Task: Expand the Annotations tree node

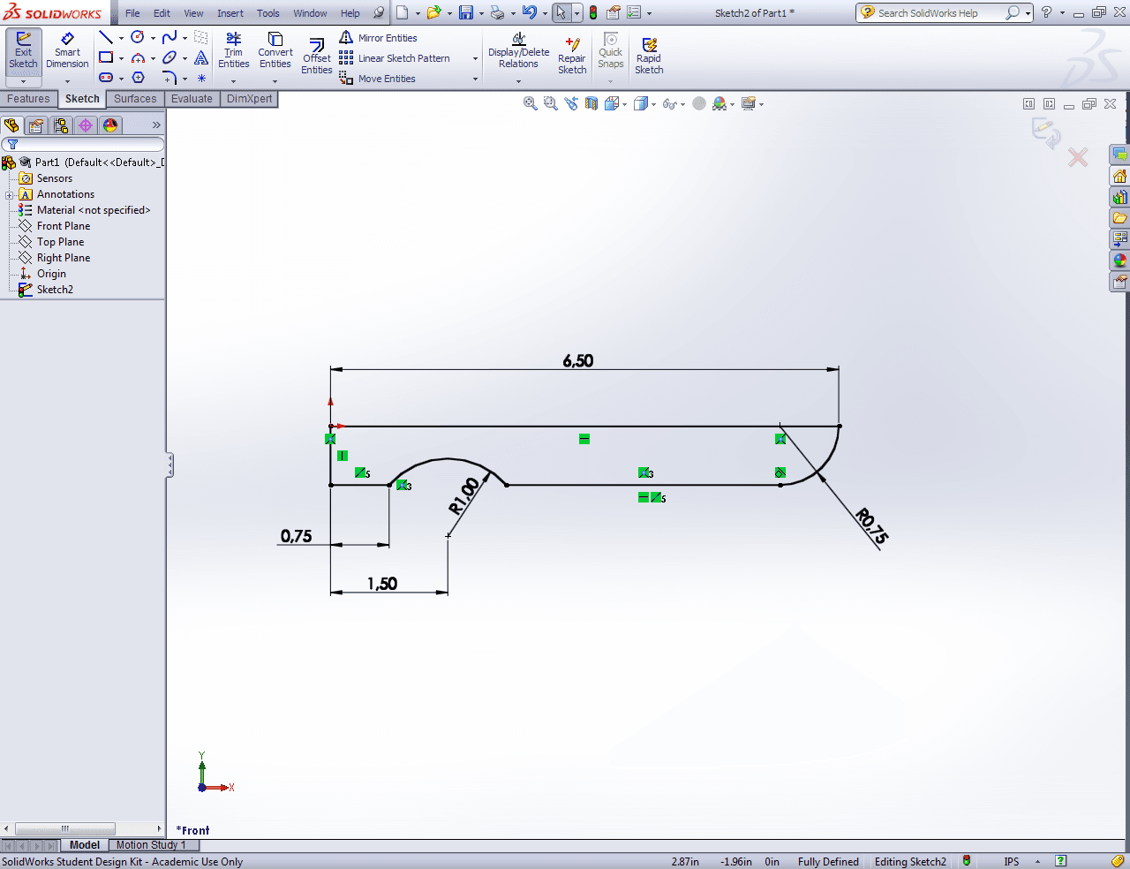Action: [x=9, y=195]
